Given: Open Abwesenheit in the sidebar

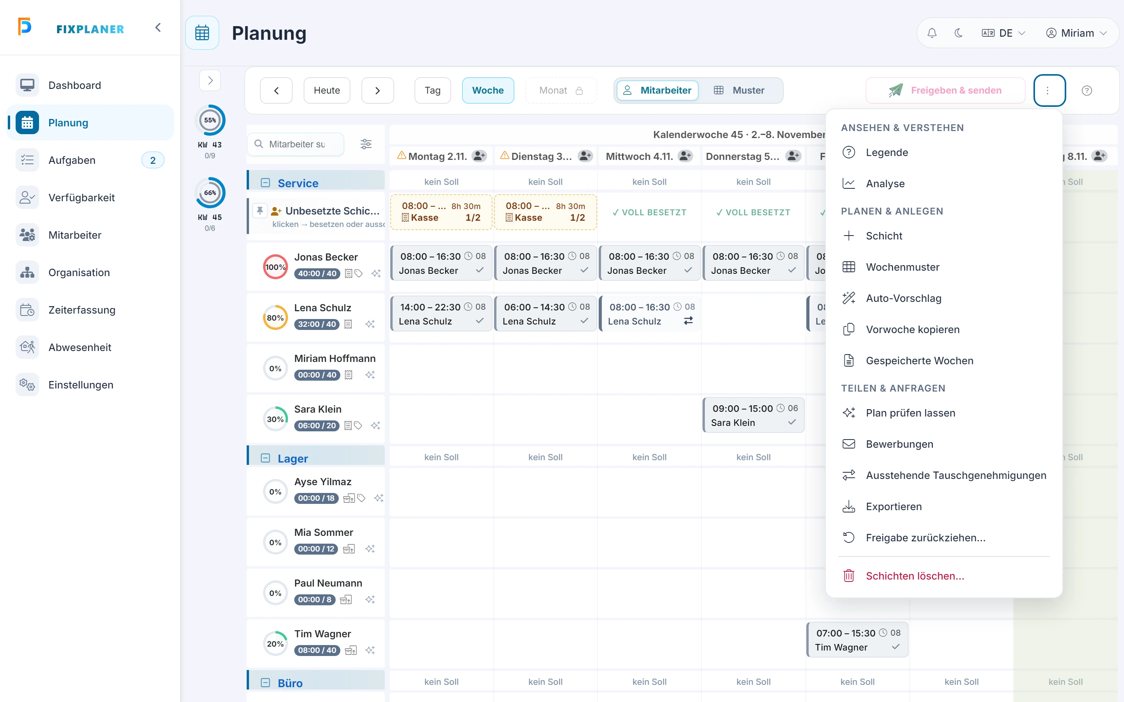Looking at the screenshot, I should 90,347.
